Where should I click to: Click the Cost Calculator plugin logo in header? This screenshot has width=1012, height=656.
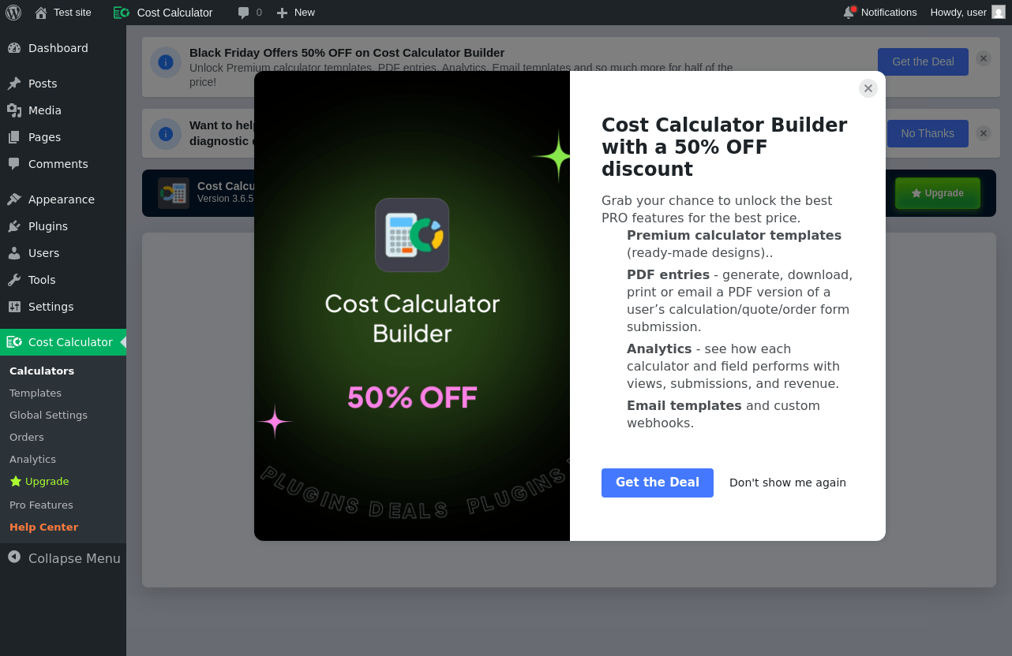tap(174, 193)
